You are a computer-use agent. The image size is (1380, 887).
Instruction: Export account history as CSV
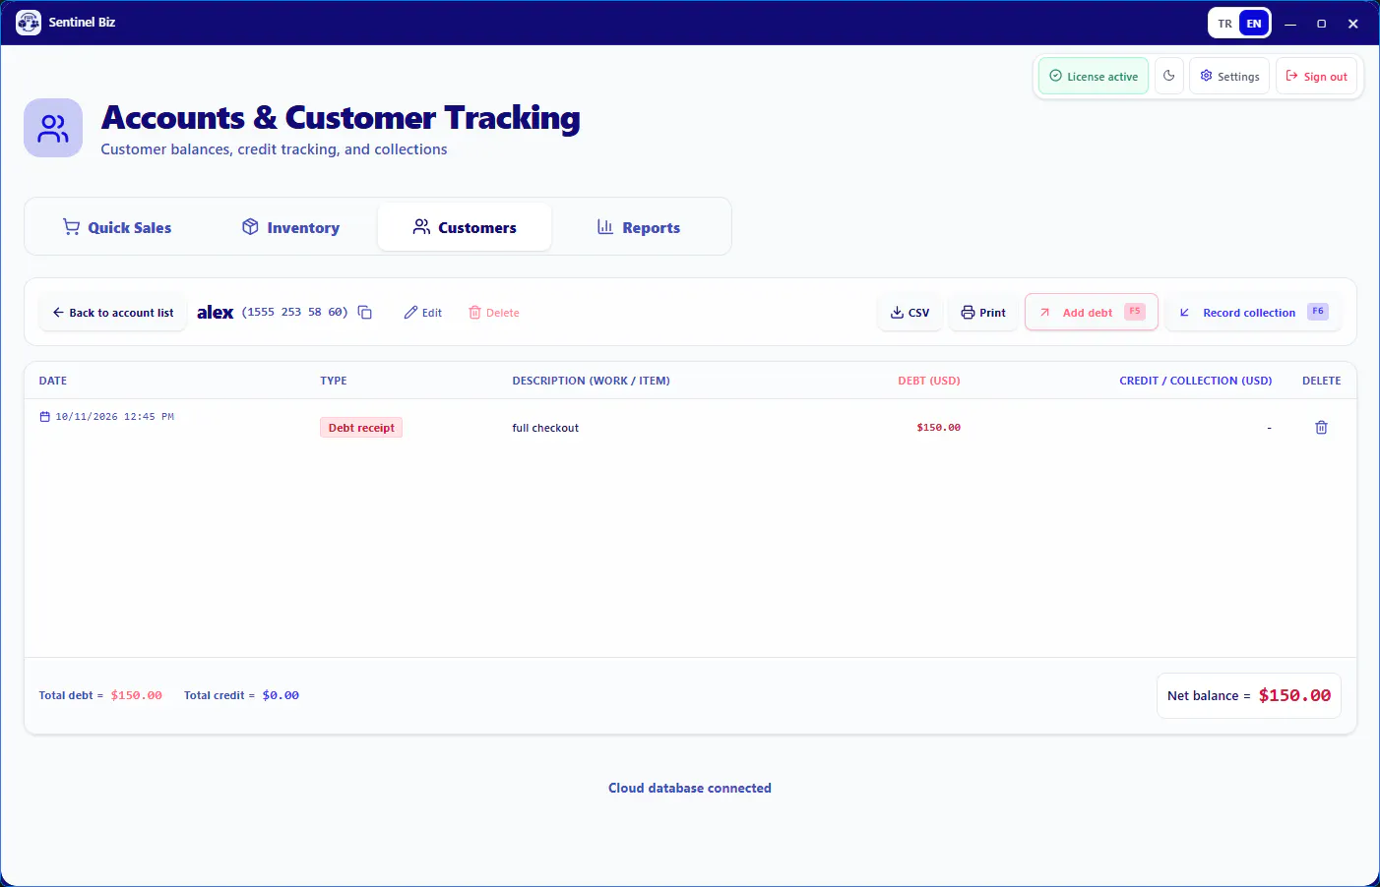910,313
